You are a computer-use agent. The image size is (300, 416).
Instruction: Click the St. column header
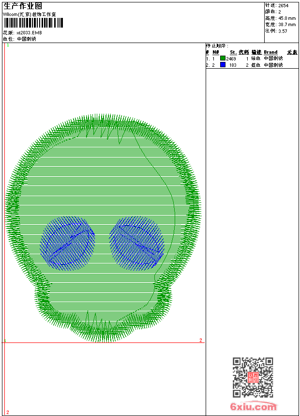[233, 52]
